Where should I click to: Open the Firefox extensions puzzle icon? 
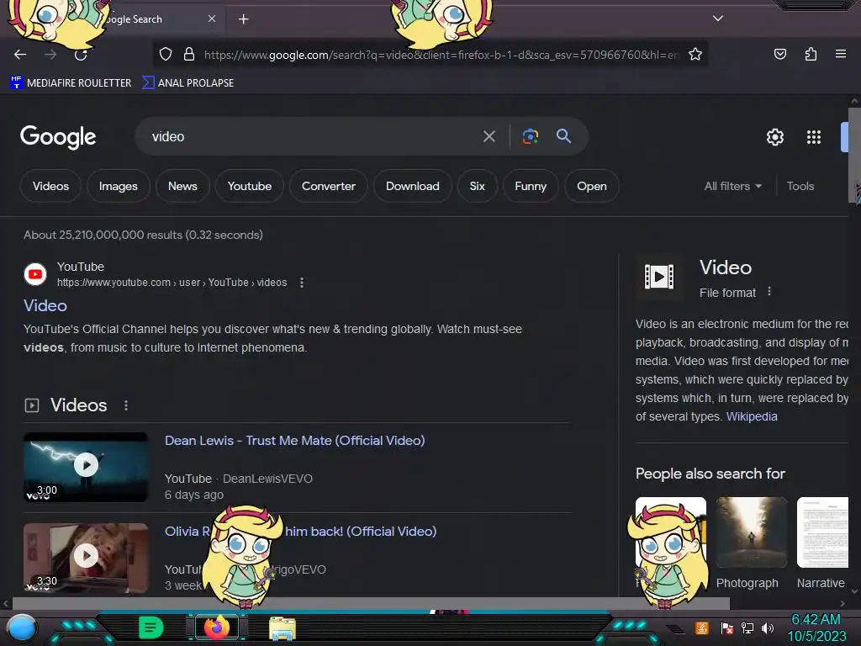click(811, 54)
